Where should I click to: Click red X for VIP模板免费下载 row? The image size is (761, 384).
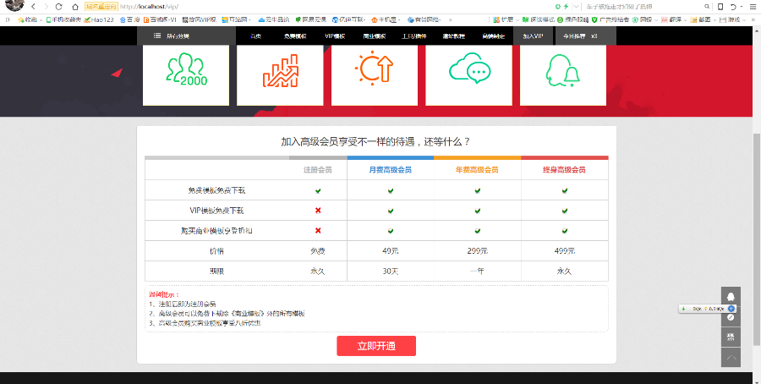click(x=318, y=210)
